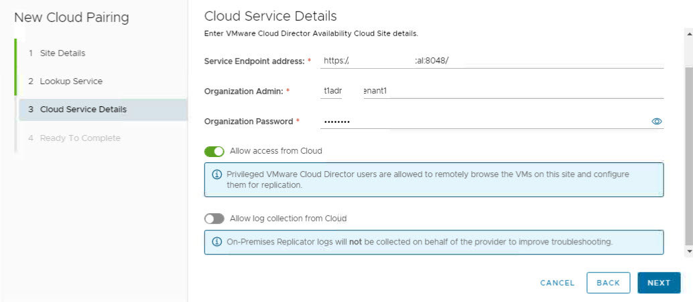Click the Allow access from Cloud label
Screen dimensions: 693x302
[x=275, y=151]
